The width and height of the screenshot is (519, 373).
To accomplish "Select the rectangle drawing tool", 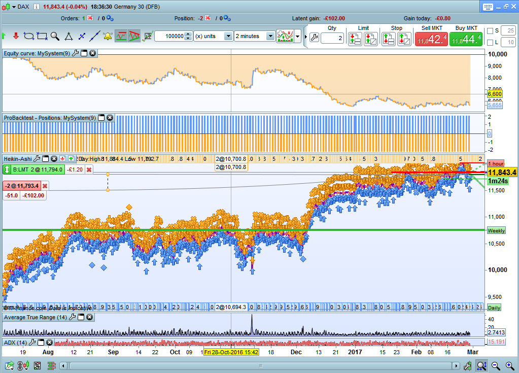I will coord(42,37).
